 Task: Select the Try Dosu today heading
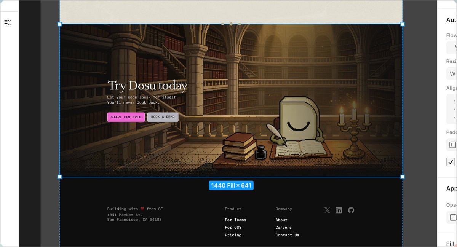click(147, 86)
